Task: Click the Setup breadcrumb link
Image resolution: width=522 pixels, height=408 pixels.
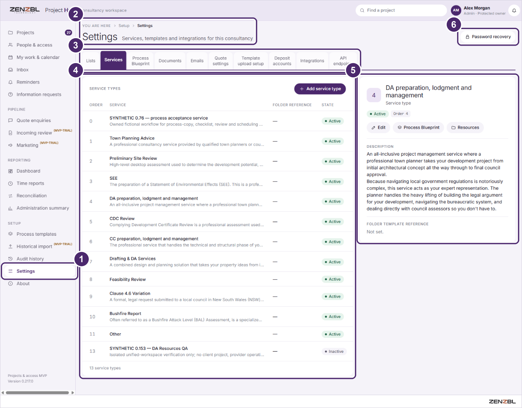Action: (x=124, y=26)
